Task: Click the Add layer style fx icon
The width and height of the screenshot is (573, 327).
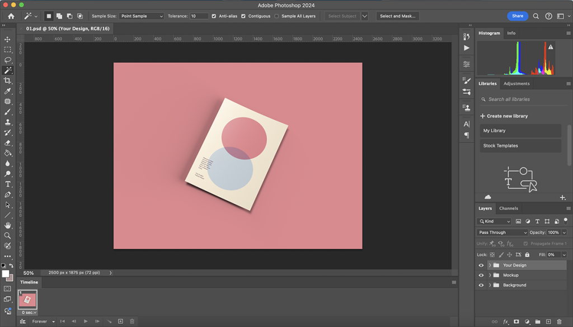Action: click(x=505, y=321)
